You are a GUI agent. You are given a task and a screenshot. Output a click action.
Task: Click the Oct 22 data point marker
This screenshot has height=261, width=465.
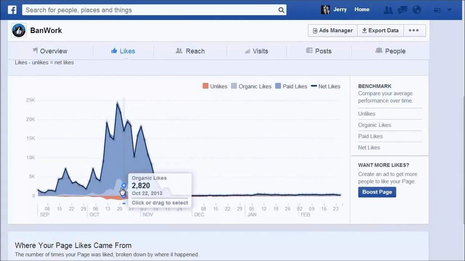click(124, 186)
